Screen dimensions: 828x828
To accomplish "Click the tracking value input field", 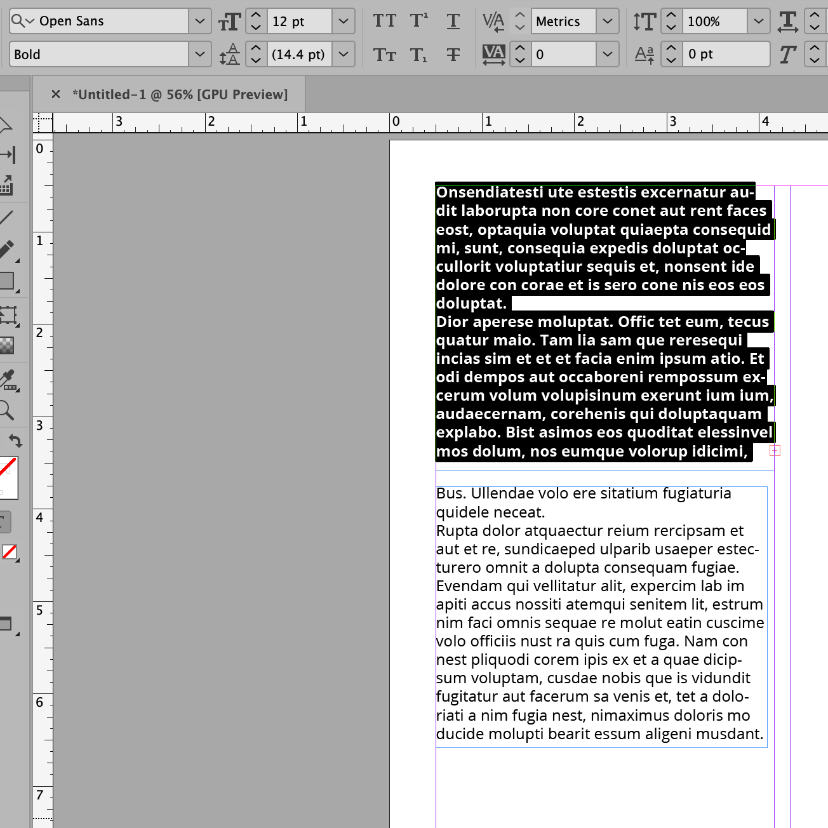I will coord(563,55).
